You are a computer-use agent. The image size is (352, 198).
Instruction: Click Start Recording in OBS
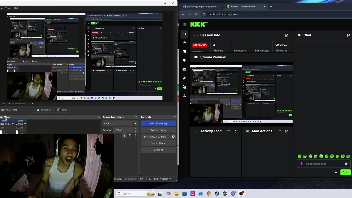tap(158, 130)
